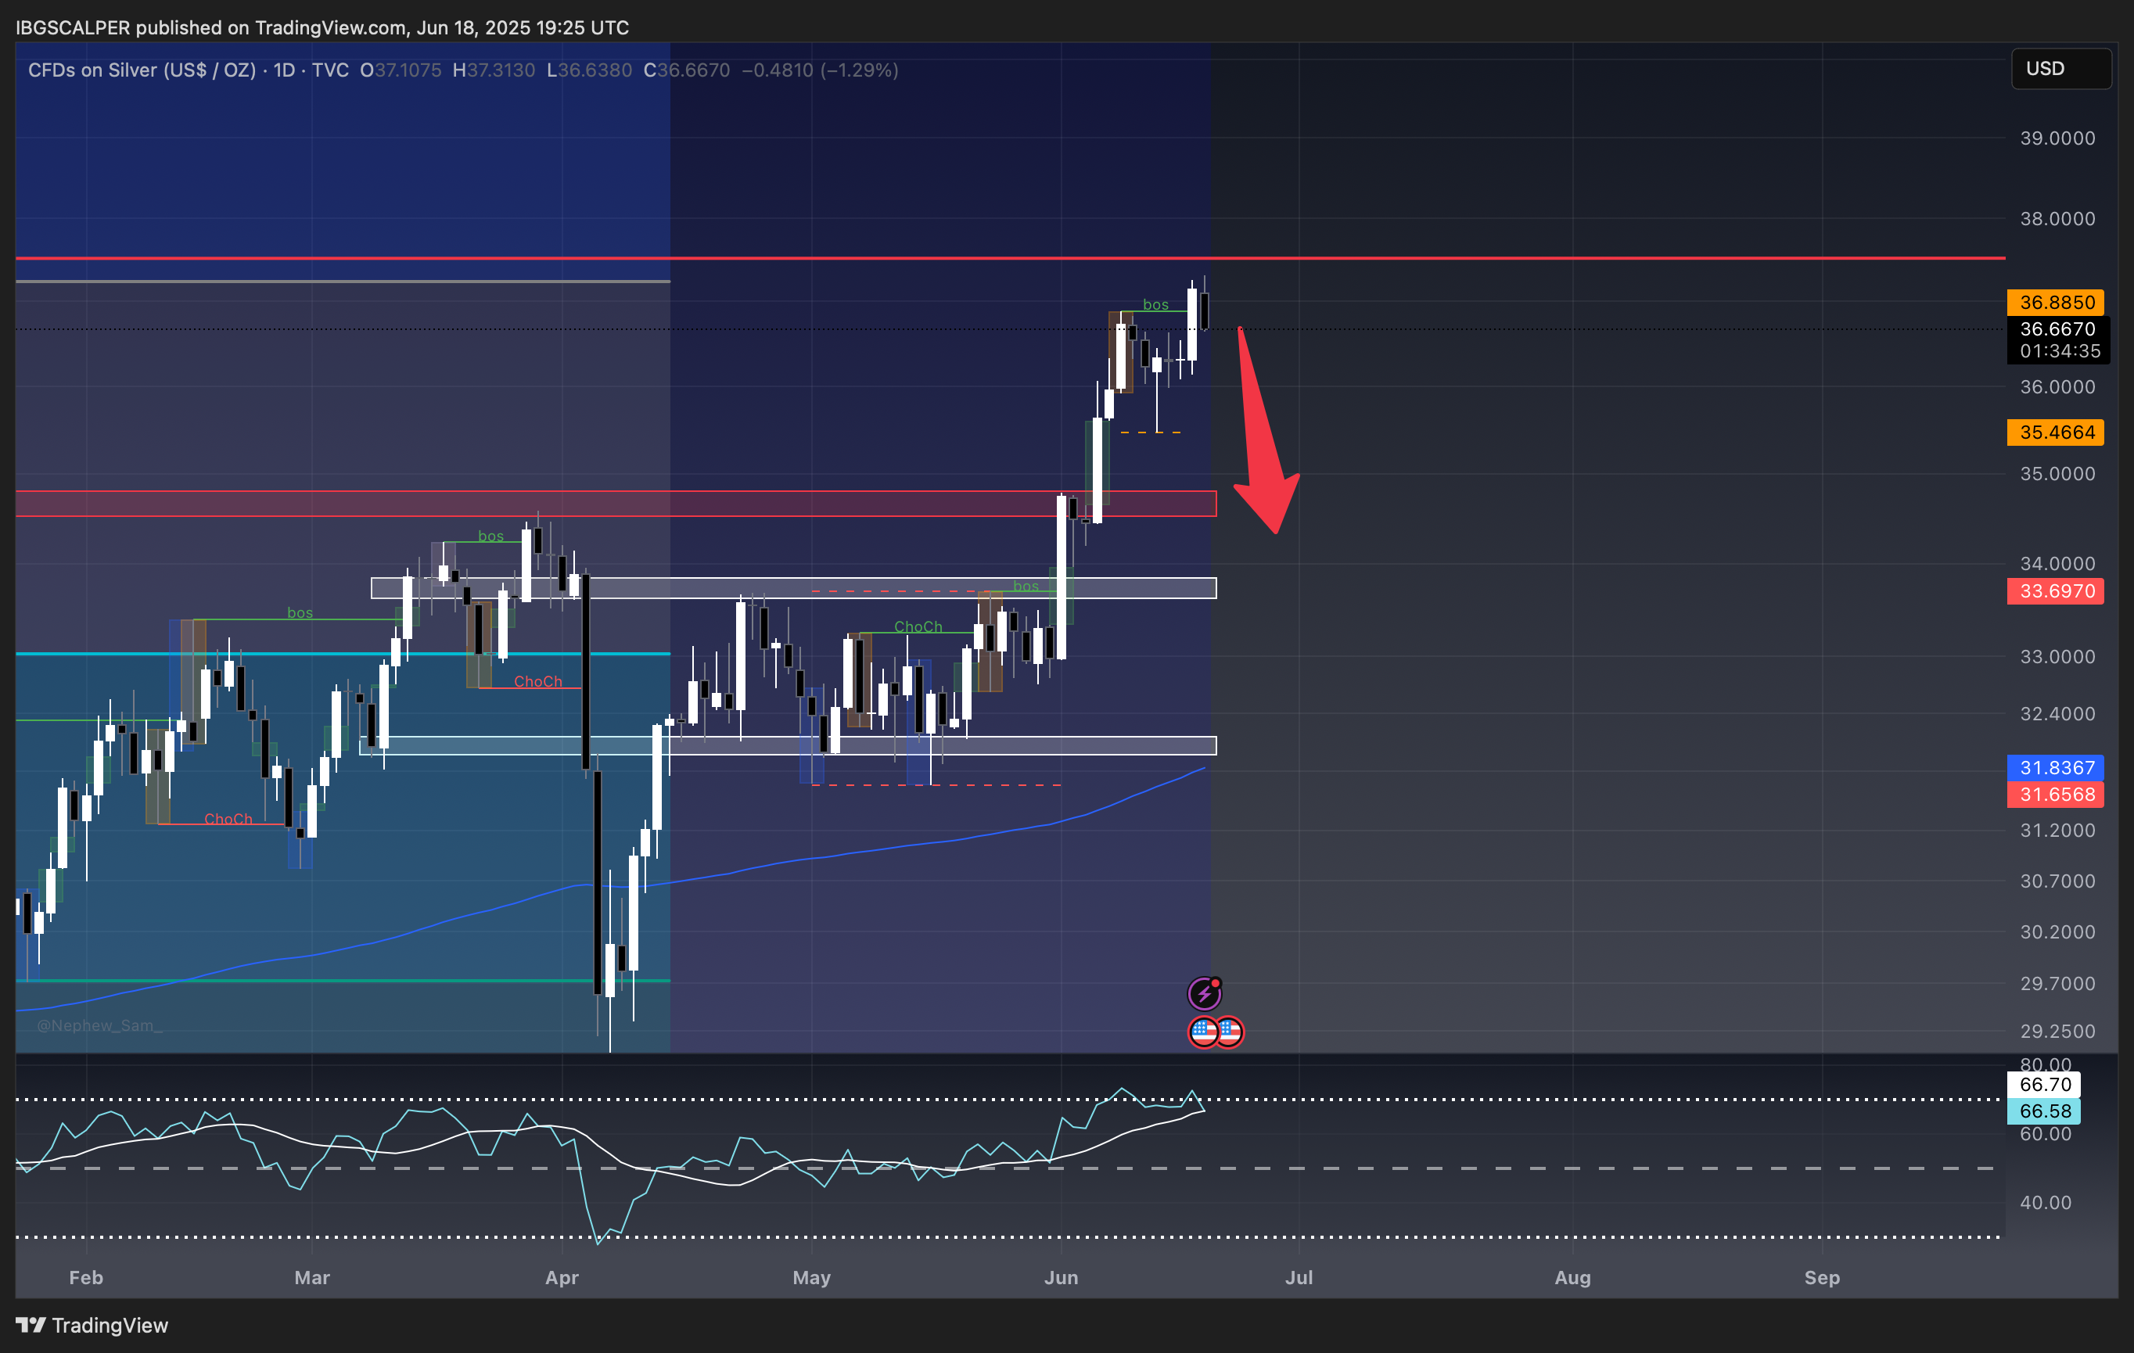Click the TradingView logo at the bottom
The width and height of the screenshot is (2134, 1353).
click(92, 1325)
